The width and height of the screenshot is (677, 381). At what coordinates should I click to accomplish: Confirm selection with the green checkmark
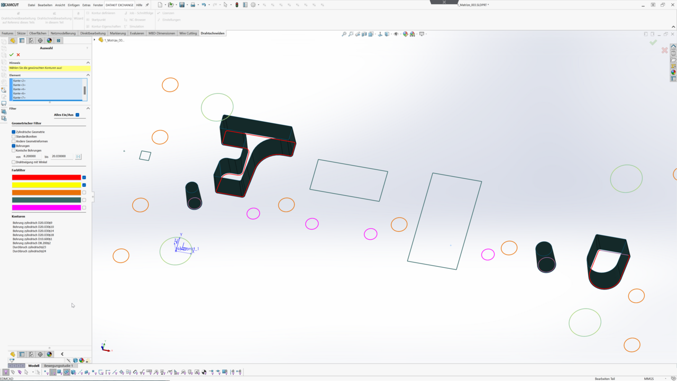click(12, 55)
